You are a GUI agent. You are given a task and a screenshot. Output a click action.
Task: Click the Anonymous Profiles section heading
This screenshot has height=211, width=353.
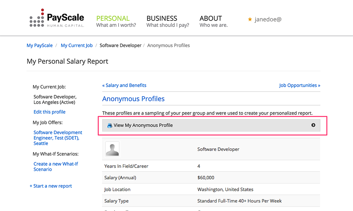tap(133, 99)
